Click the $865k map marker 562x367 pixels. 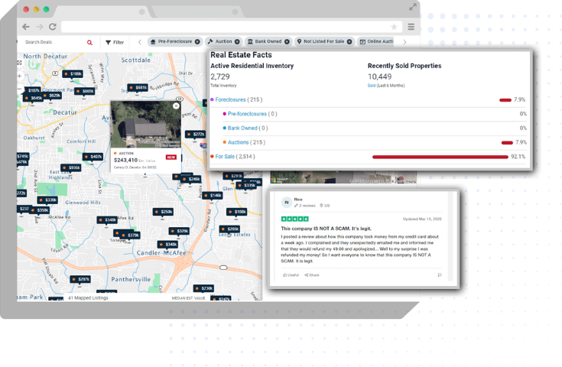85,92
